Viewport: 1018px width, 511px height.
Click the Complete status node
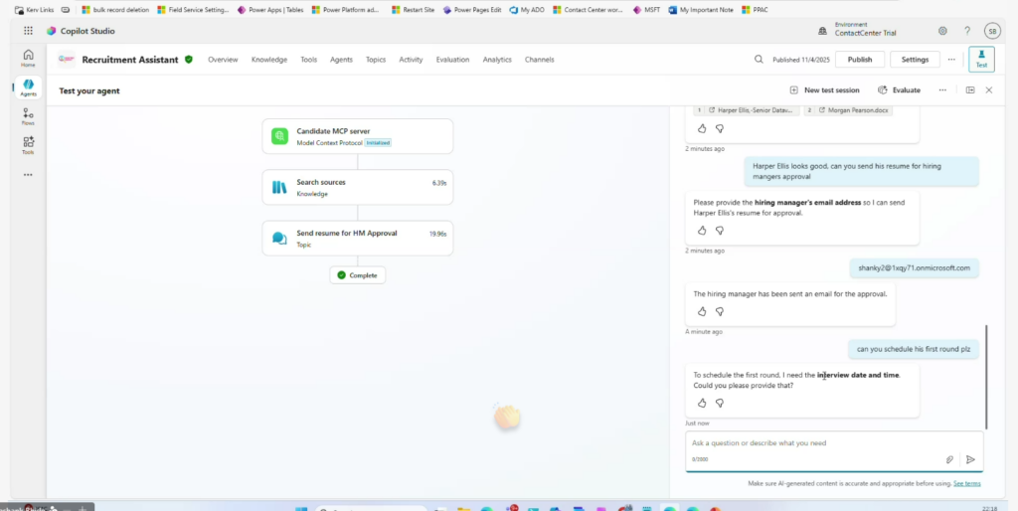click(358, 275)
